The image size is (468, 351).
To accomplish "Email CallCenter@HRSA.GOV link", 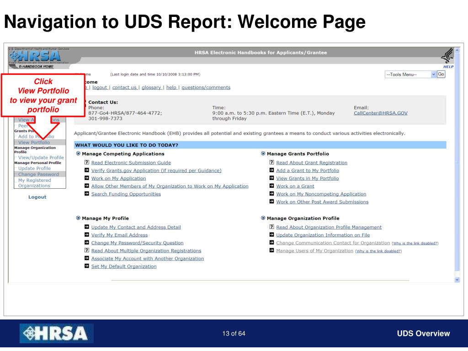I will (381, 113).
